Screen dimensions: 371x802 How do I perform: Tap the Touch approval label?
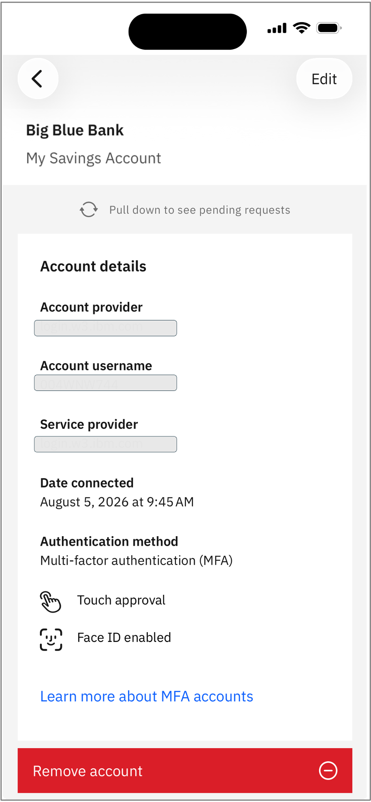pos(121,600)
